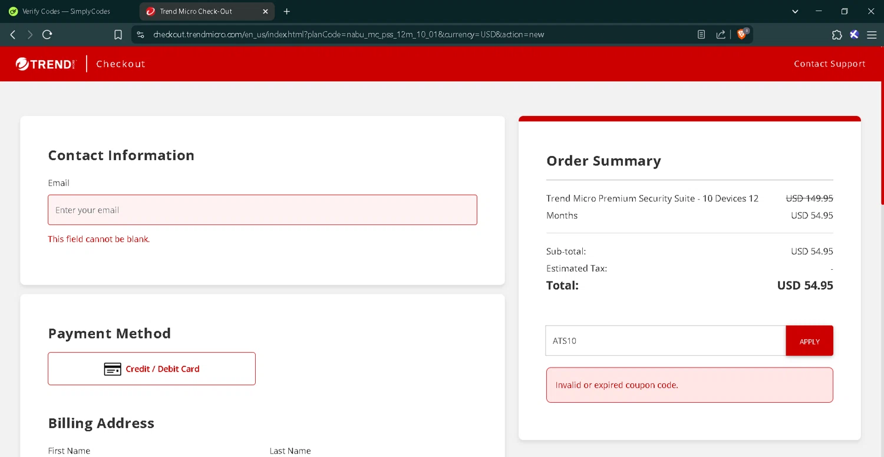
Task: Click the First Name label
Action: pos(69,451)
